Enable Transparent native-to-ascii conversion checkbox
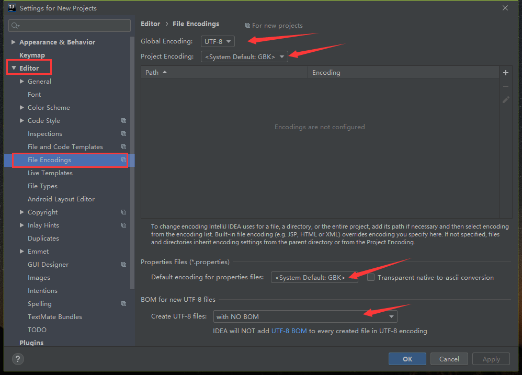522x375 pixels. pos(370,277)
